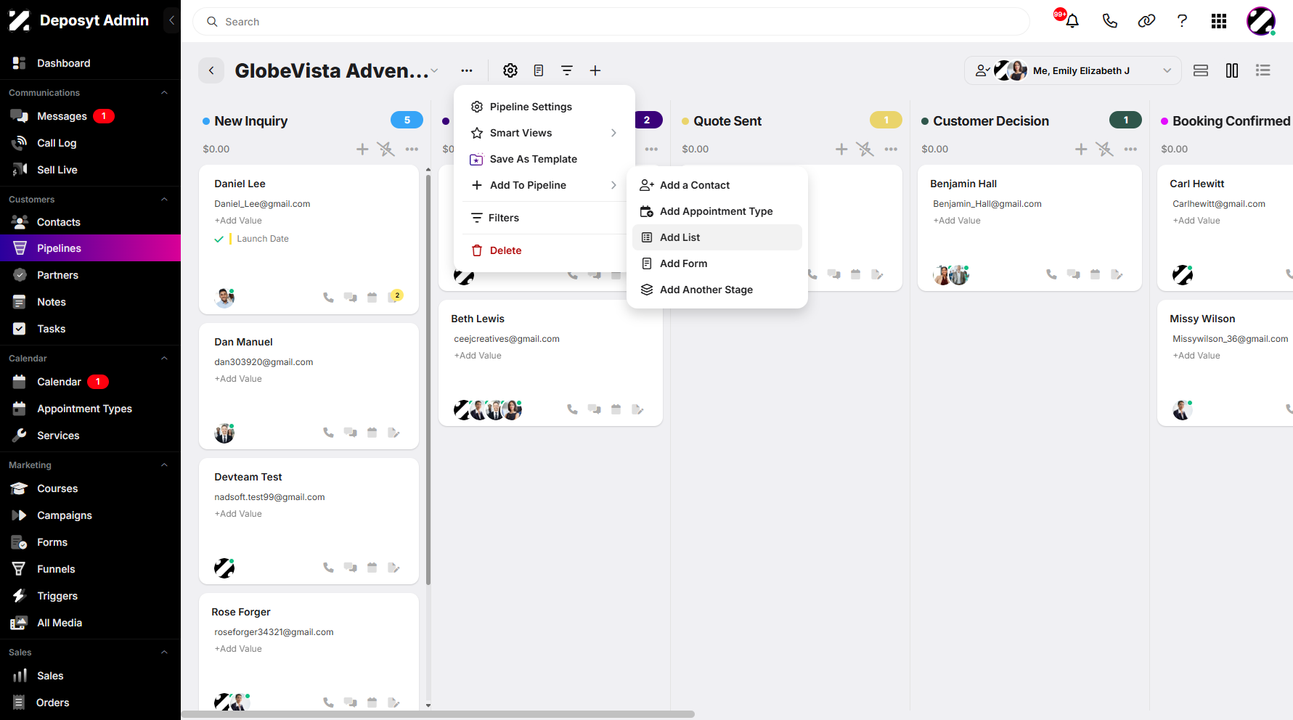Toggle the pin icon on Quote Sent stage

click(865, 149)
